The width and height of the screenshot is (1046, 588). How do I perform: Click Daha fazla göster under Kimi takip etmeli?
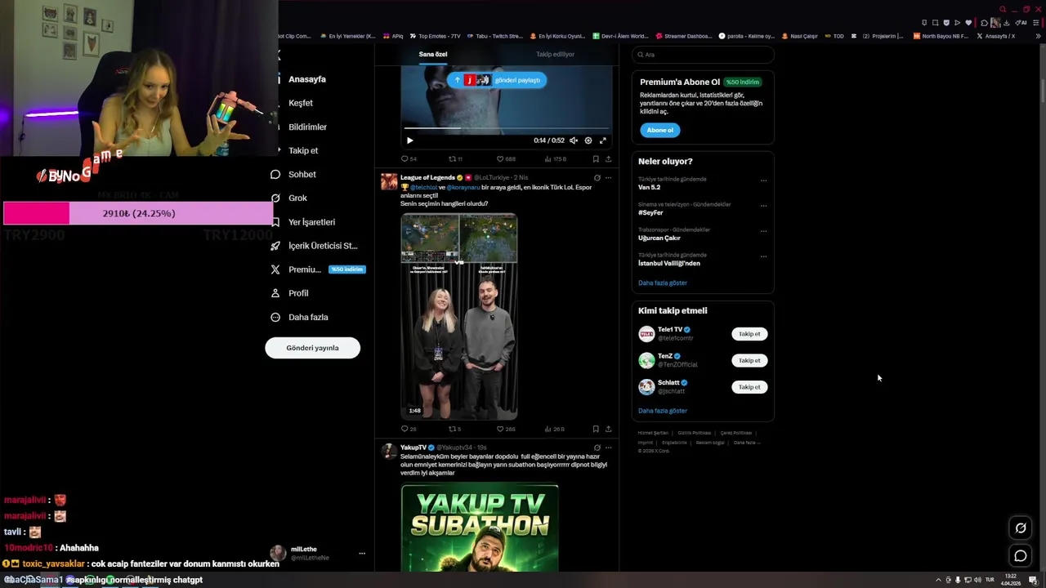click(663, 411)
